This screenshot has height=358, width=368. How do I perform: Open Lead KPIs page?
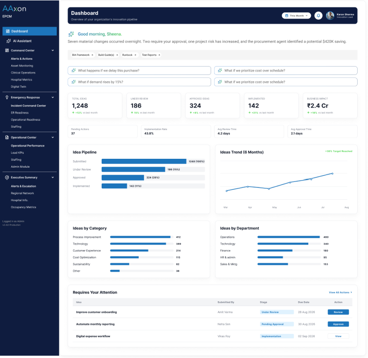coord(17,153)
